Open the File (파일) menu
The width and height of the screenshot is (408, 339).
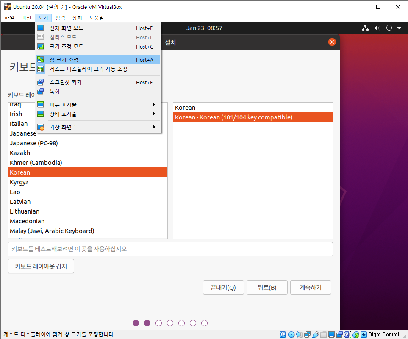9,18
